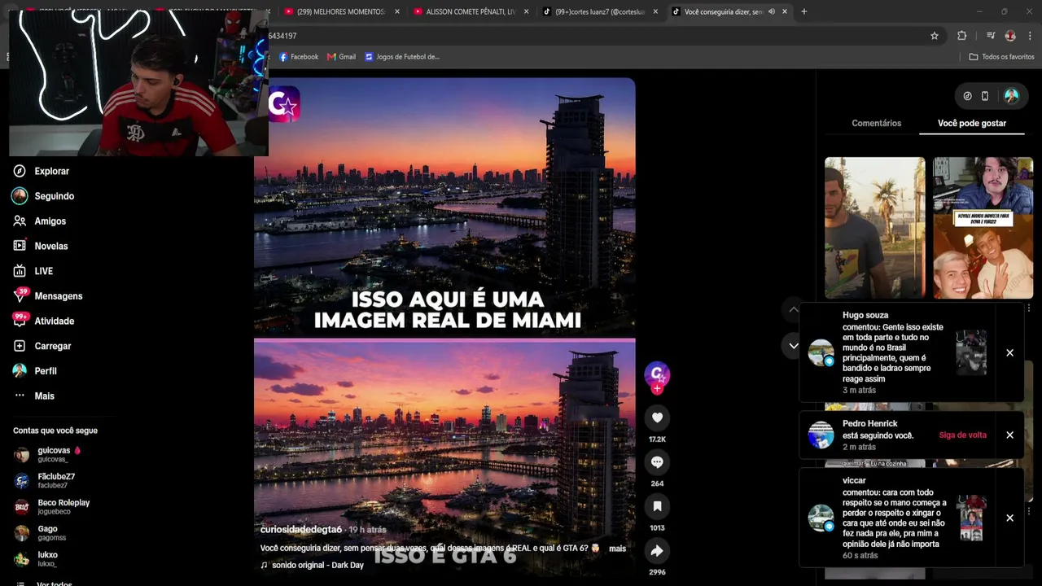
Task: Open the LIVE broadcast icon
Action: click(x=20, y=271)
